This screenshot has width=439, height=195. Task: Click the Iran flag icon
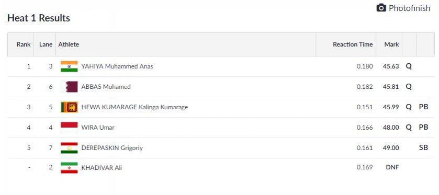tap(69, 168)
